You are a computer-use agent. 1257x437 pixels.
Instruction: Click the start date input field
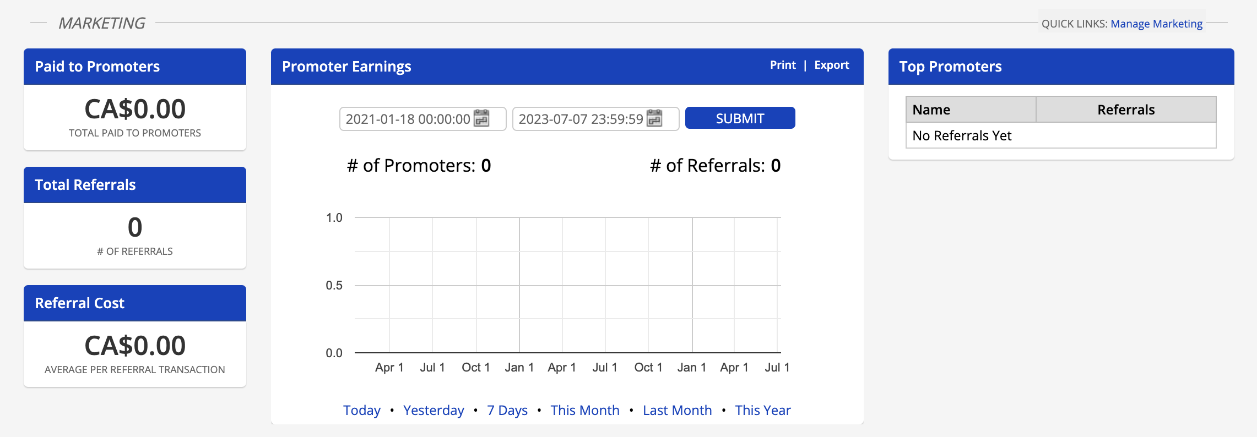(408, 119)
